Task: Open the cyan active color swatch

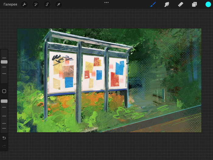Action: click(x=208, y=4)
